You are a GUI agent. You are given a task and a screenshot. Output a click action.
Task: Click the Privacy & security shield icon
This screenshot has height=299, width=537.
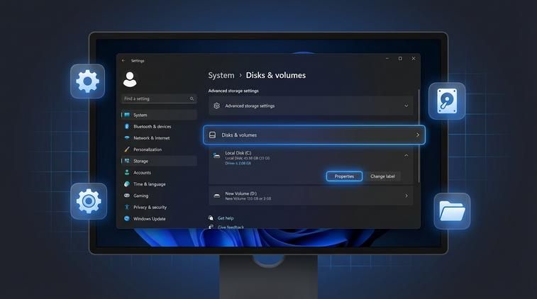click(127, 207)
